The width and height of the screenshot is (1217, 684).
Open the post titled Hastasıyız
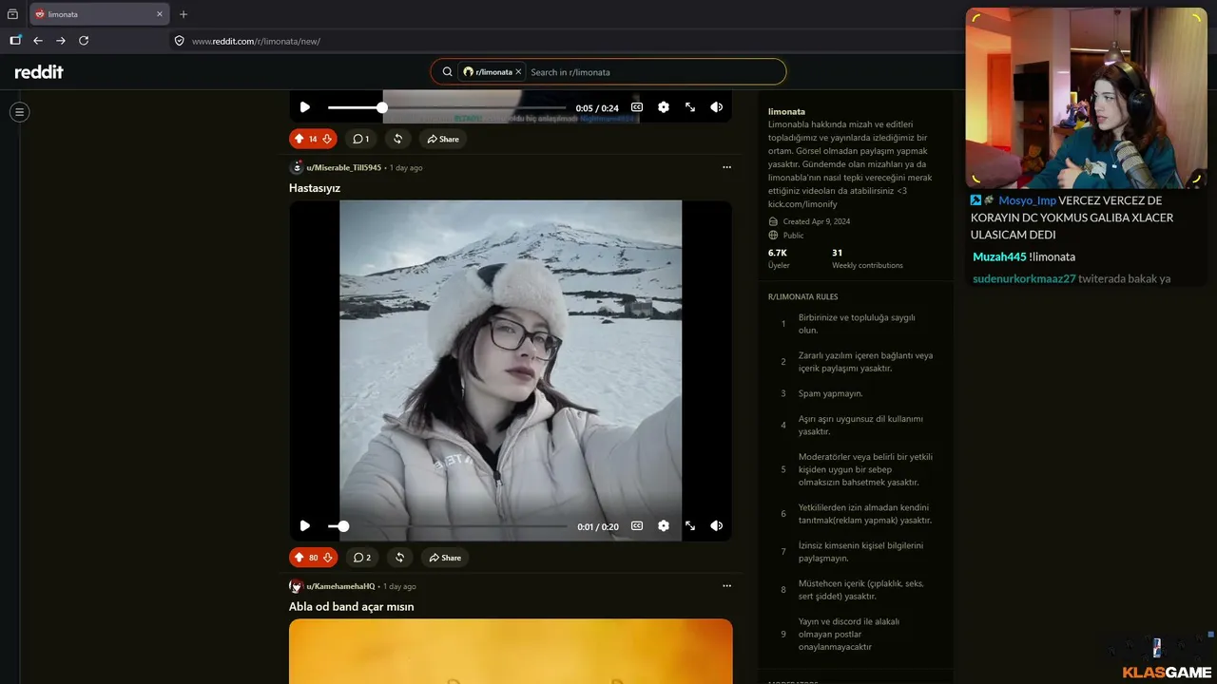point(315,188)
